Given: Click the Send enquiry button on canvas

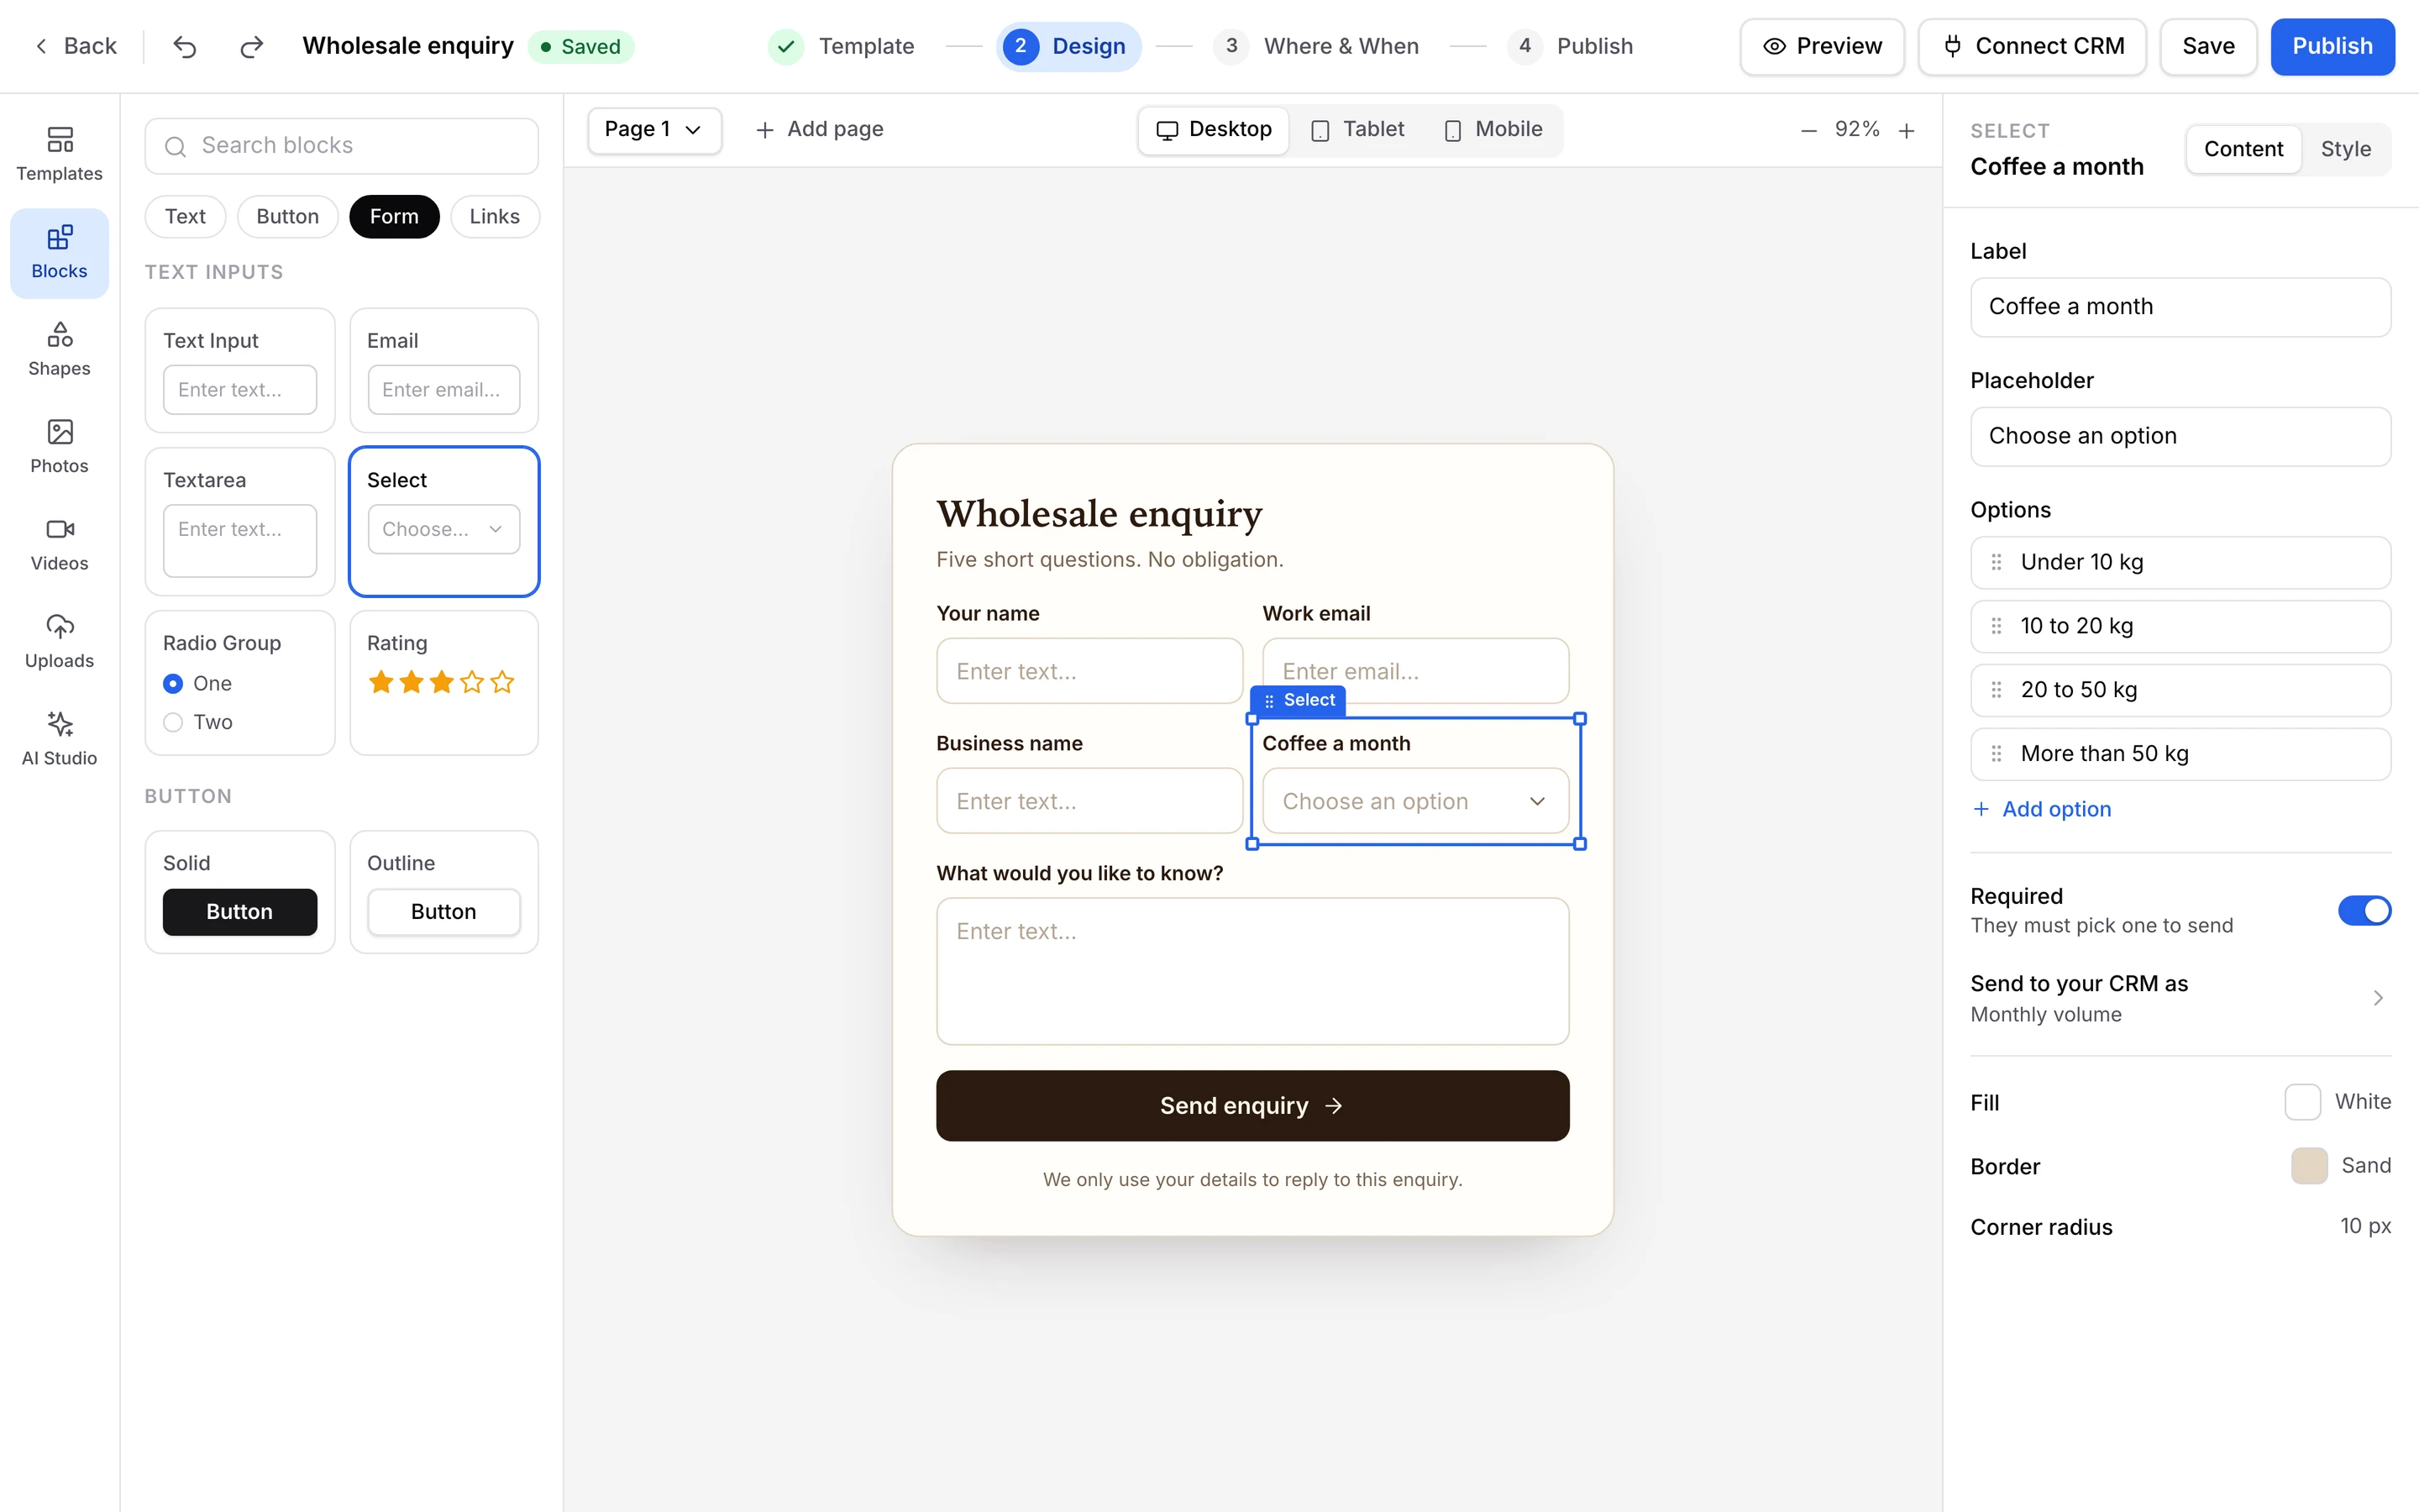Looking at the screenshot, I should pos(1252,1106).
